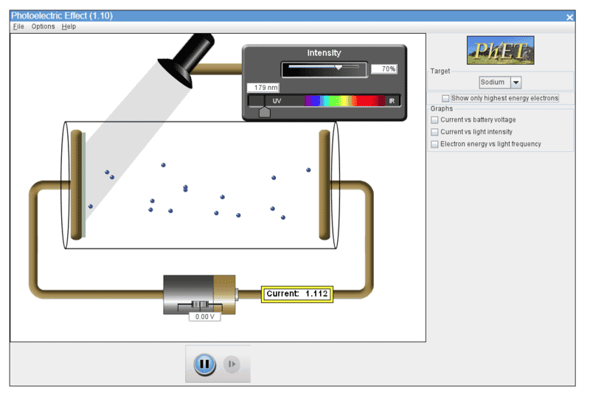Click the intensity slider thumb
This screenshot has height=393, width=590.
point(339,68)
